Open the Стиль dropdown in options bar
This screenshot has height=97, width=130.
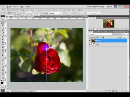tap(55, 13)
